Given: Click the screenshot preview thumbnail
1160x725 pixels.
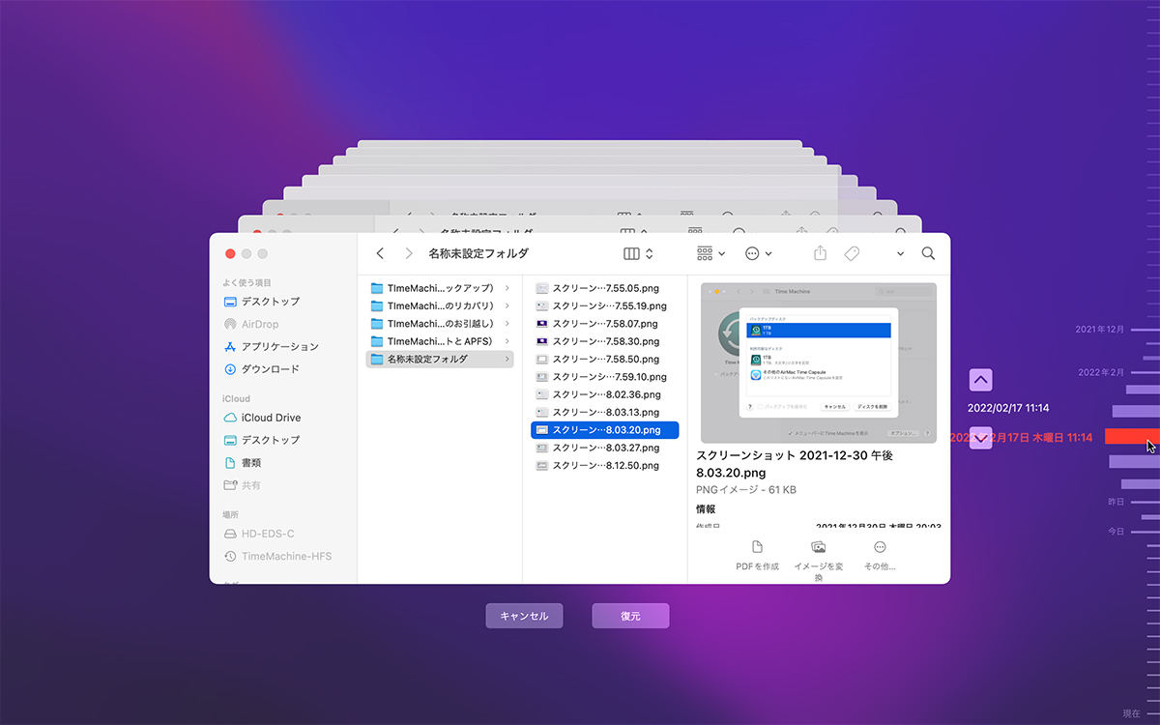Looking at the screenshot, I should click(x=819, y=362).
